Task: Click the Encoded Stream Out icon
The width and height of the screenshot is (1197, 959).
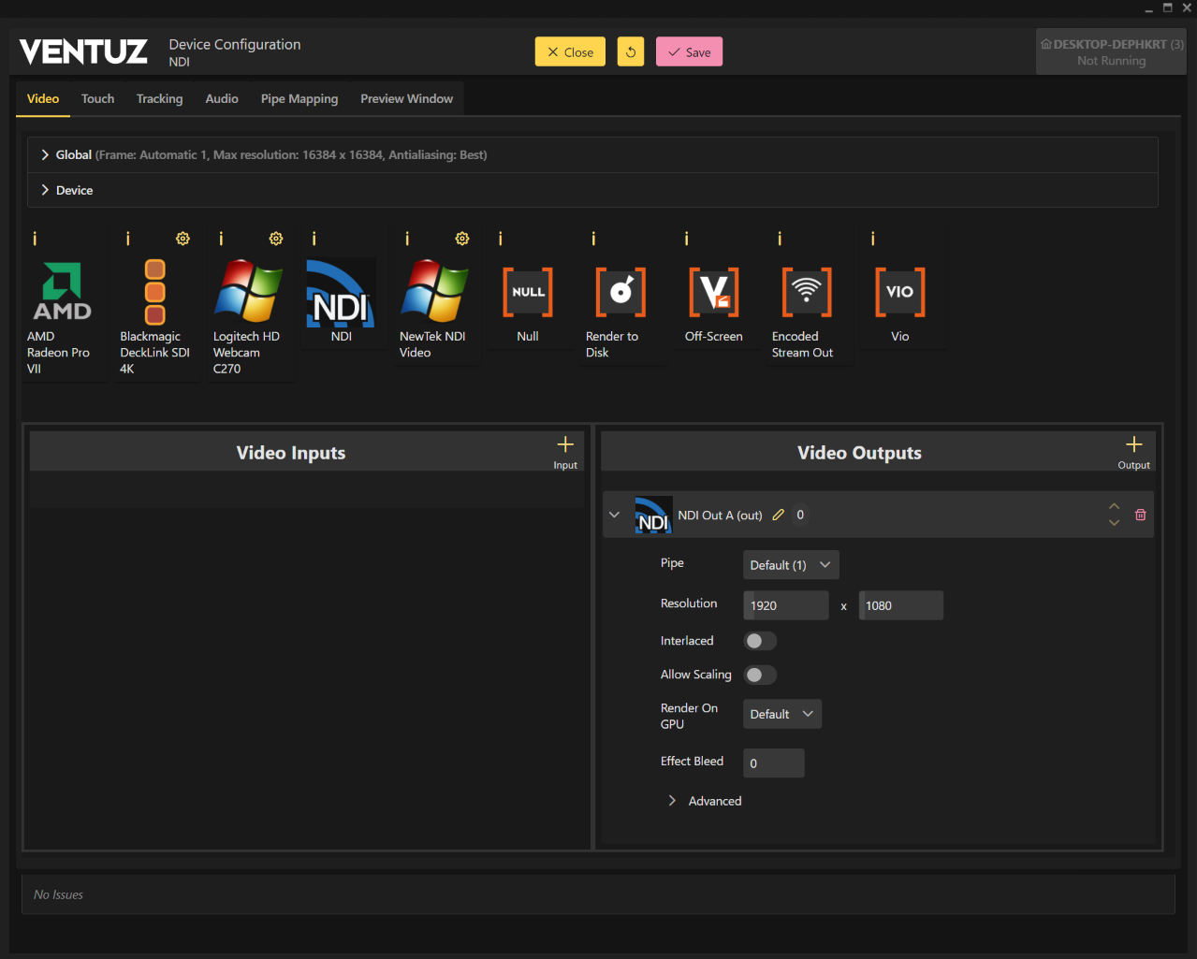Action: [x=807, y=292]
